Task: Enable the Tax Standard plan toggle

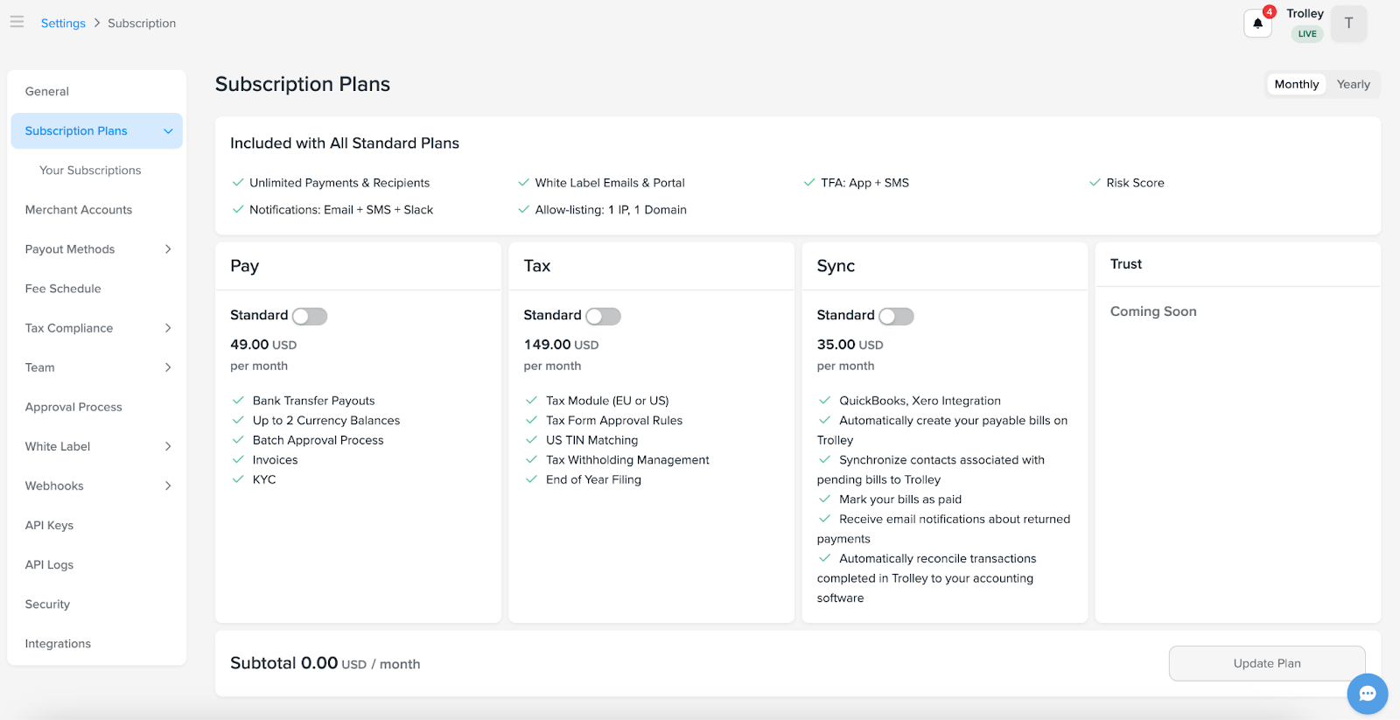Action: pos(603,316)
